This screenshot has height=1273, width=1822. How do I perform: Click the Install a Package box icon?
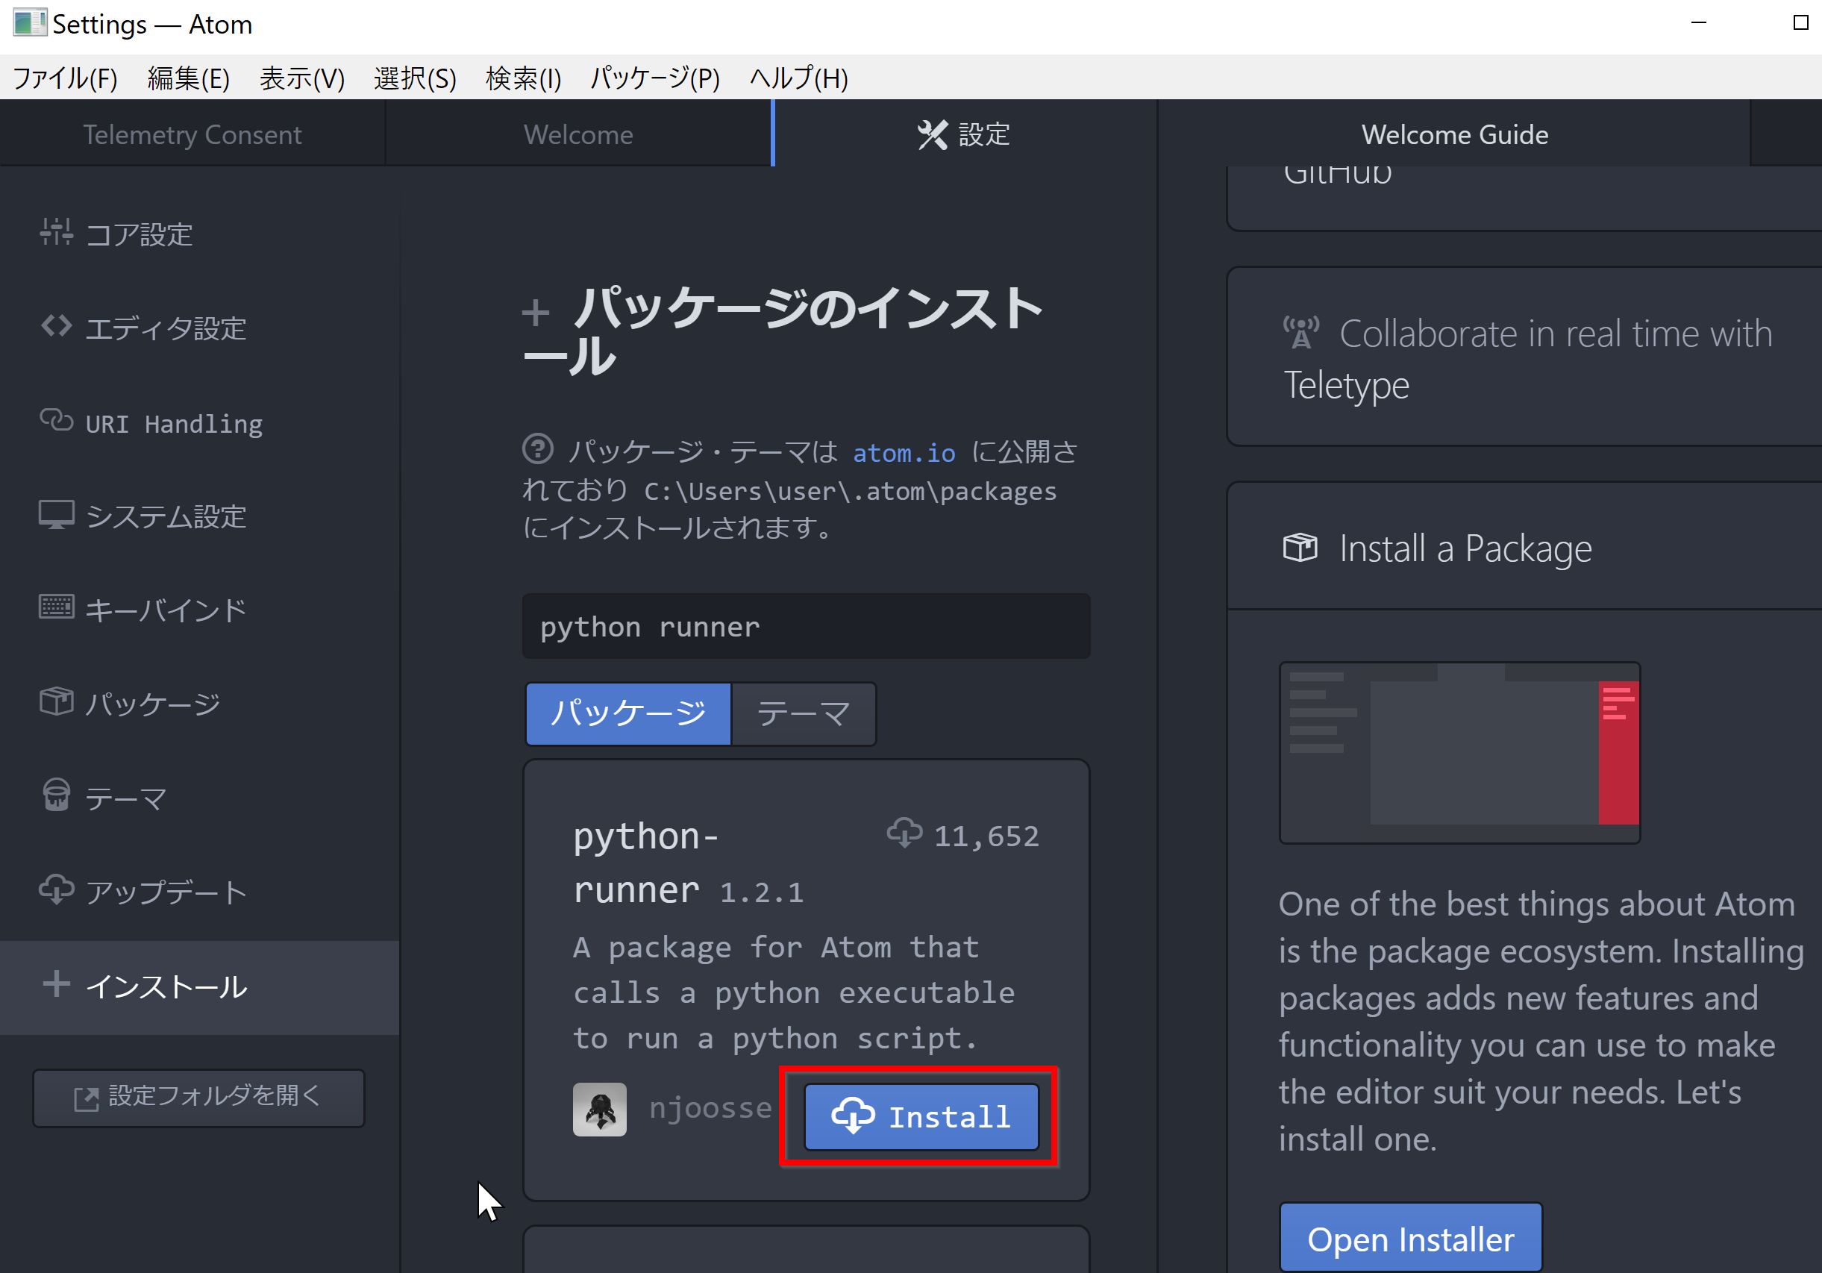coord(1300,548)
